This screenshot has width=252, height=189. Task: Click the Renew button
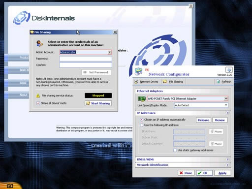coord(220,120)
